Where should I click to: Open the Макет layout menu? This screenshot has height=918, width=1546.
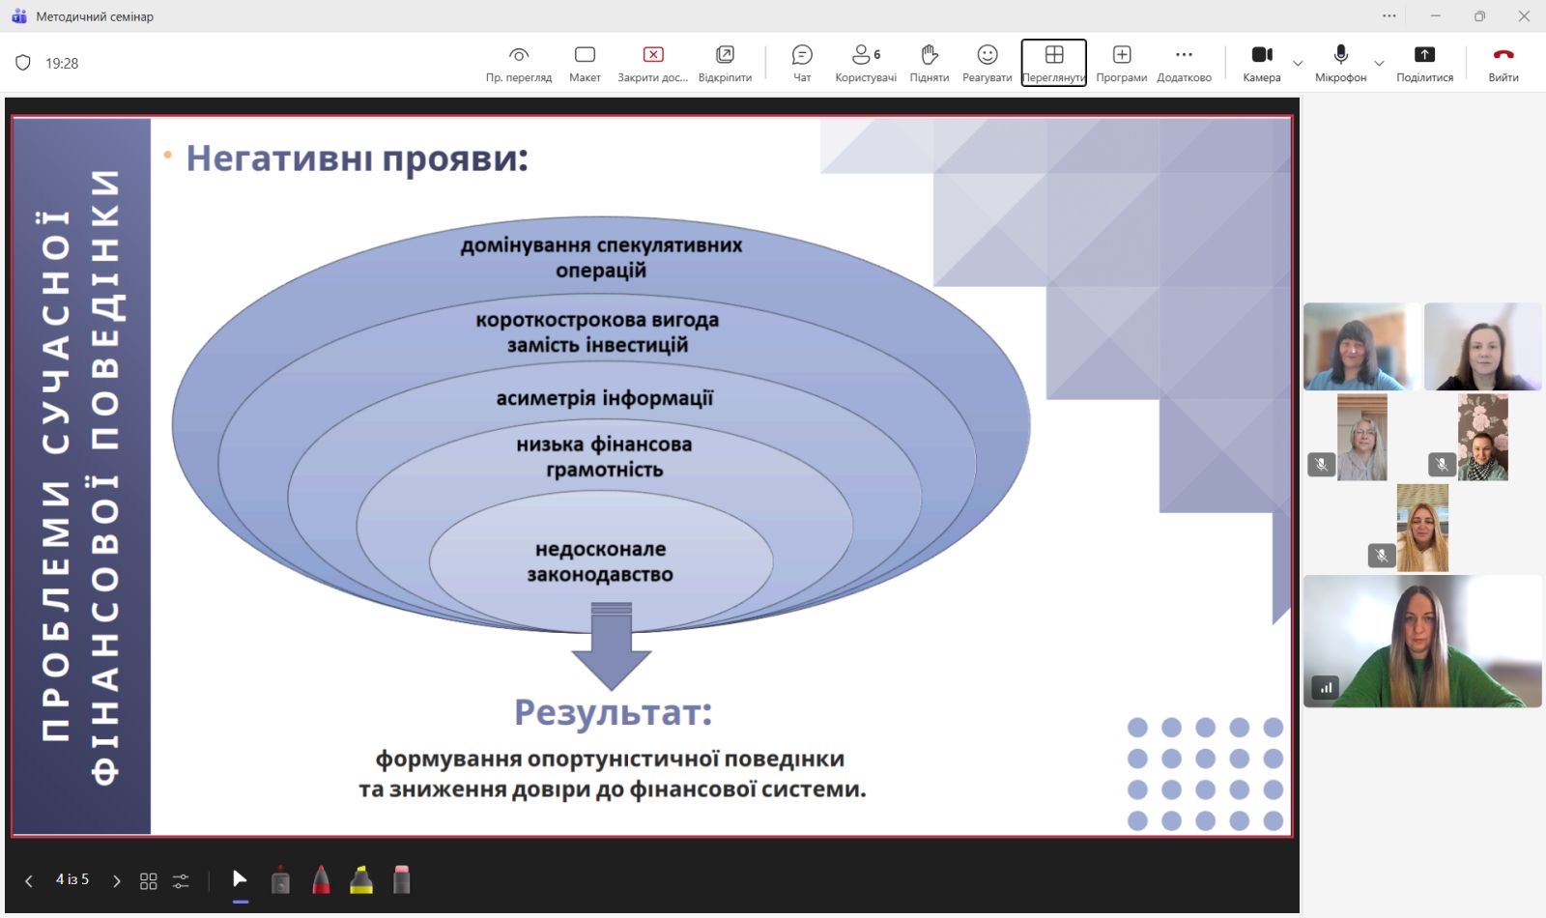tap(585, 63)
